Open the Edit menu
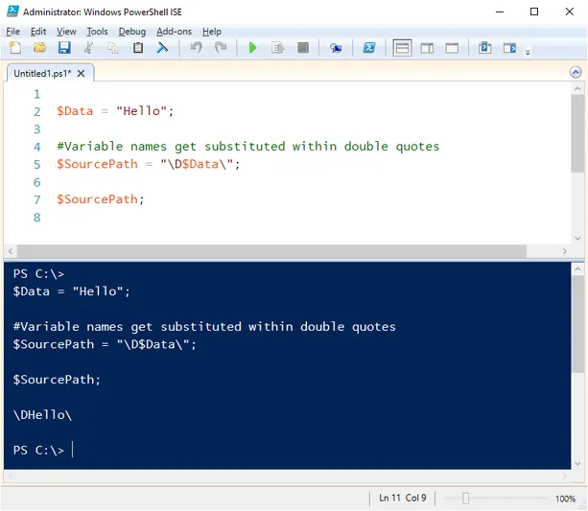 coord(38,32)
